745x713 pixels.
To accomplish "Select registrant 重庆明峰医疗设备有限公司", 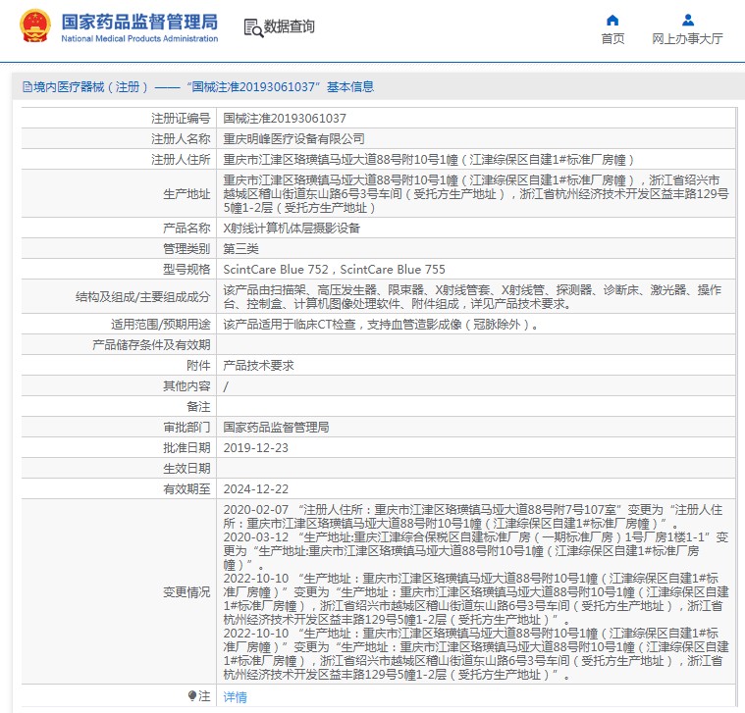I will coord(293,138).
